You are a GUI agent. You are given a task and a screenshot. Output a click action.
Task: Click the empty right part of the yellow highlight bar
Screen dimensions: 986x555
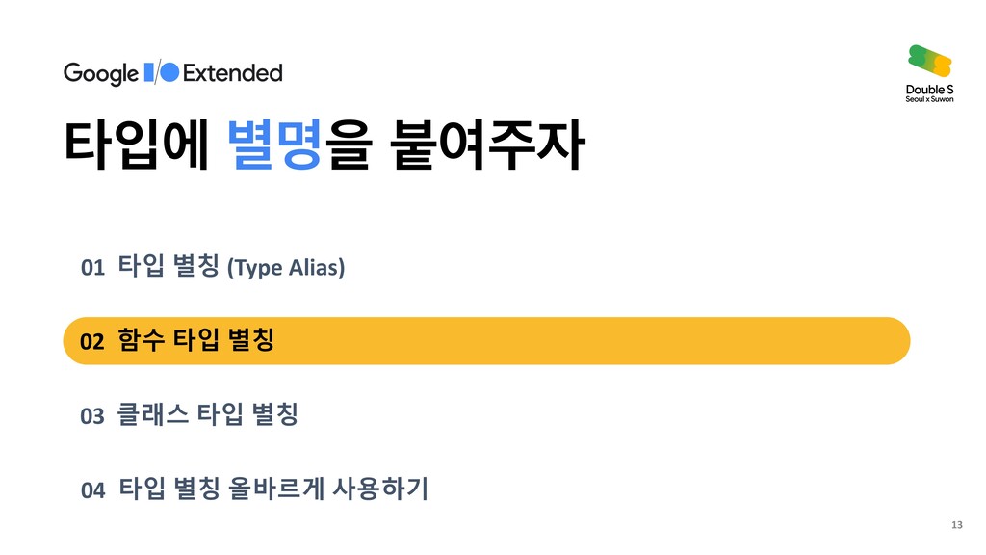(674, 341)
